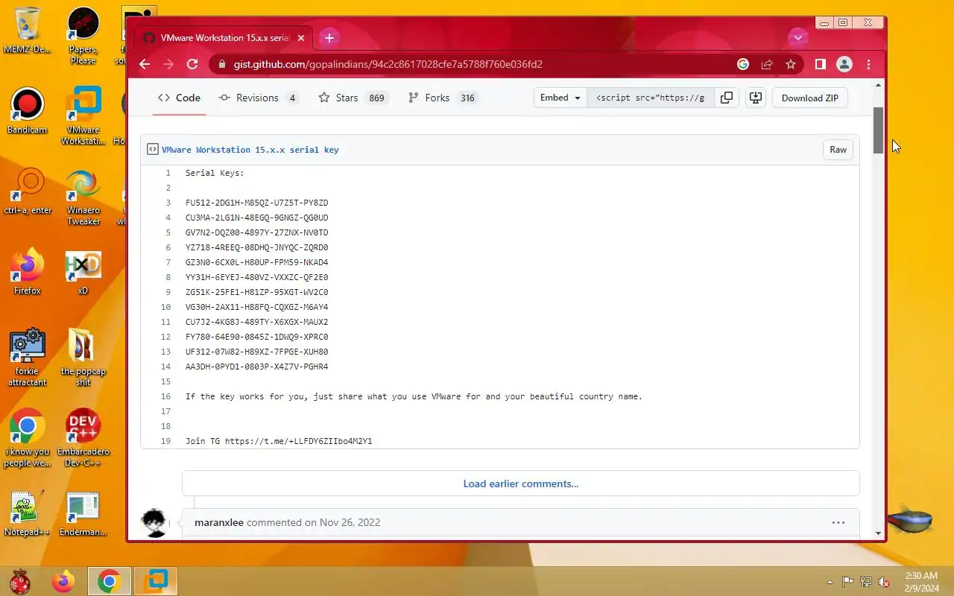Open the tab search dropdown chevron
The image size is (954, 596).
798,37
